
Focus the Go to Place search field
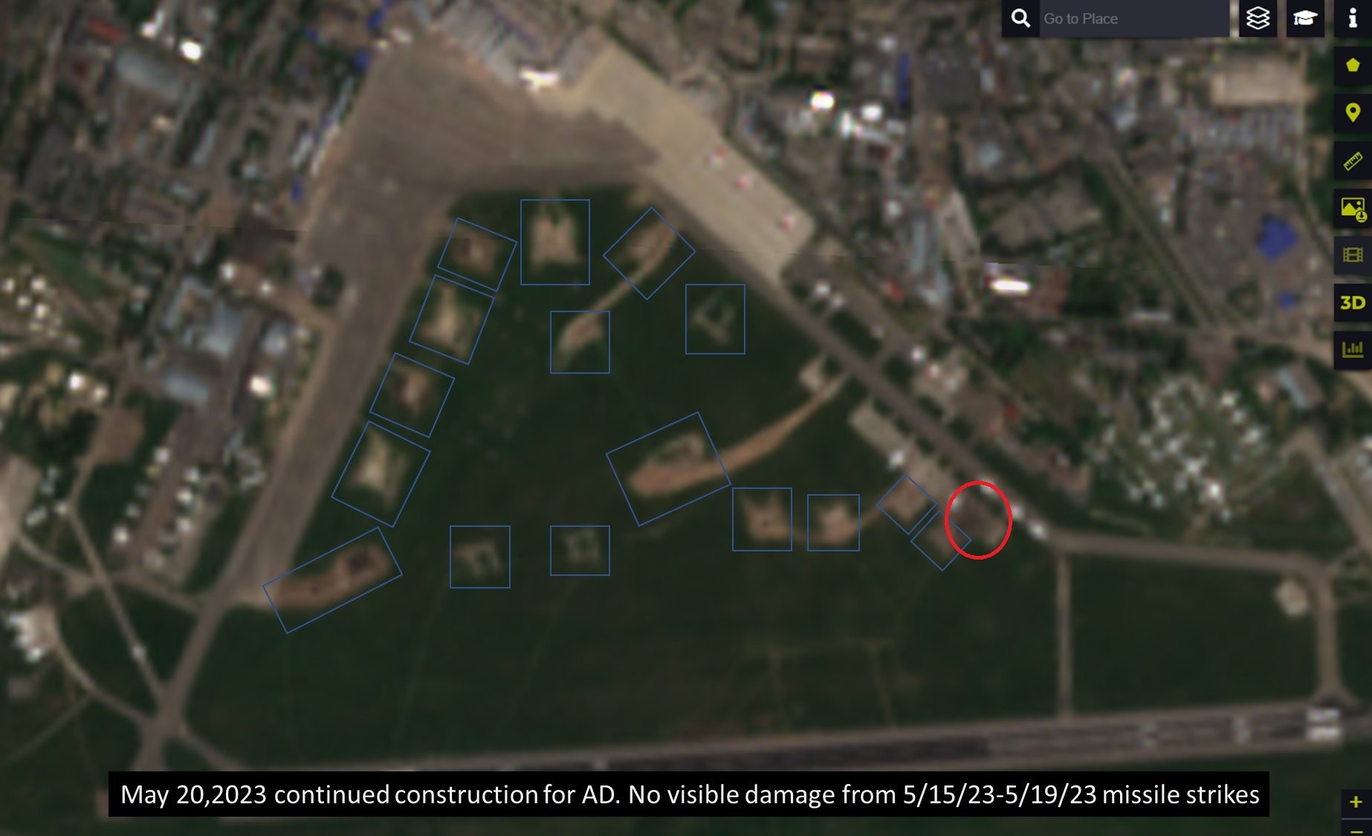pyautogui.click(x=1133, y=19)
